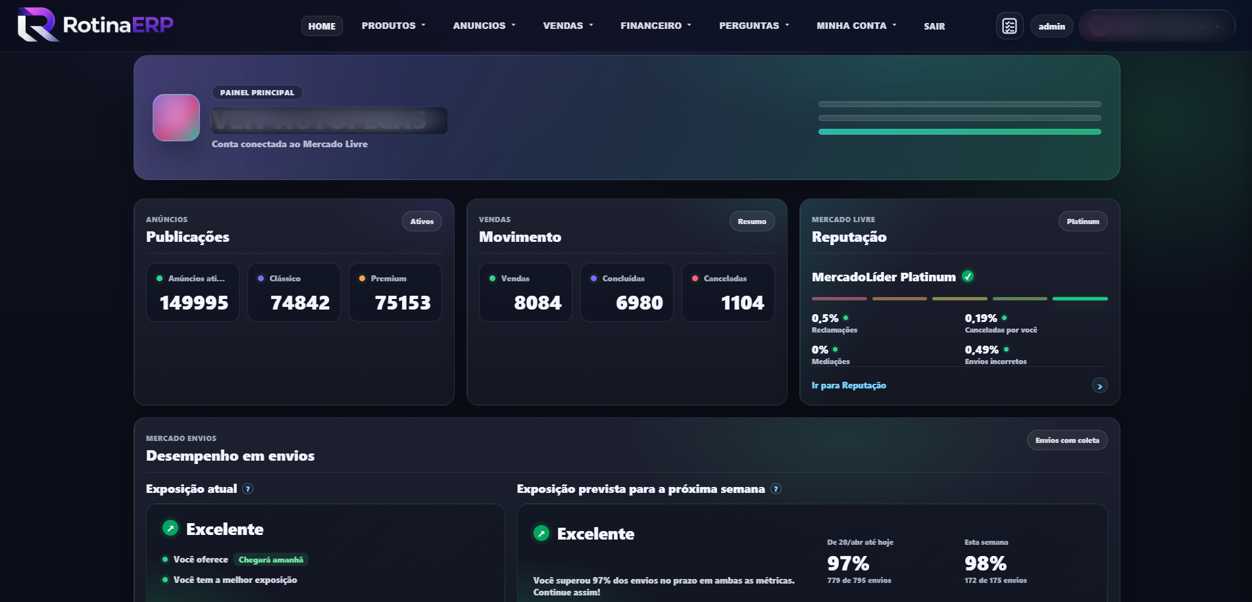Click the Chegará amanhã tag
This screenshot has height=602, width=1252.
click(x=271, y=560)
